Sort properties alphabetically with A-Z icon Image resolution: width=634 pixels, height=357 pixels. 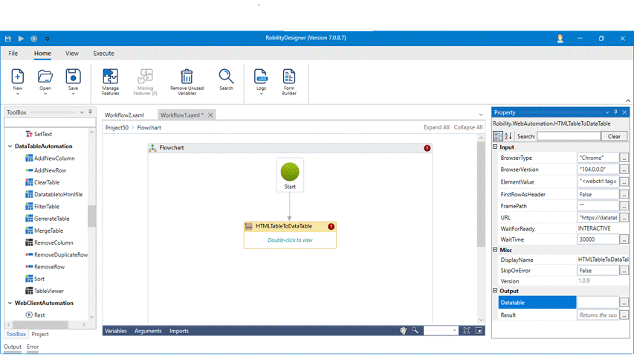click(508, 136)
